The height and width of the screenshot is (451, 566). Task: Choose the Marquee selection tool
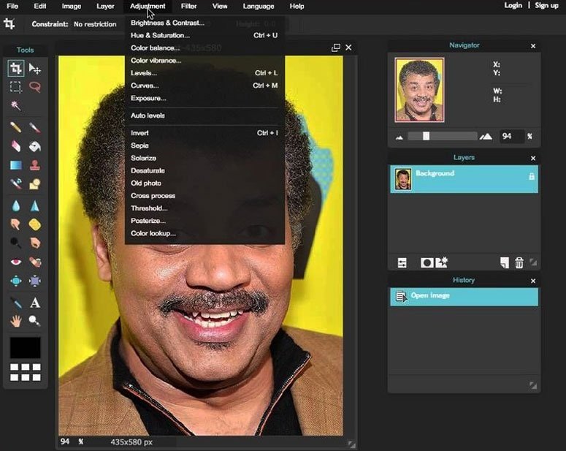16,87
